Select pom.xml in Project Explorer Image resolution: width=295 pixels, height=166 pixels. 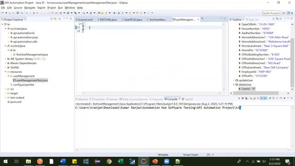(x=14, y=102)
